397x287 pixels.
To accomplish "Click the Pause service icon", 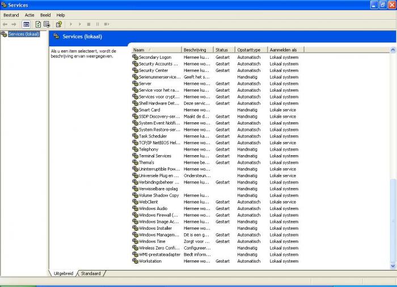I will click(98, 24).
